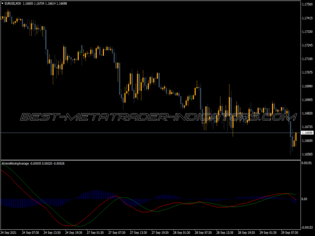Click the 1.16905 price scale label
Image resolution: width=315 pixels, height=236 pixels.
[307, 100]
